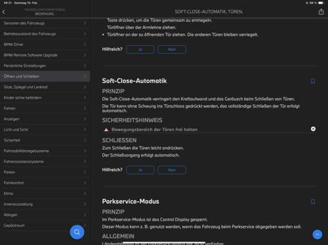
Task: Expand safety note with plus icon
Action: point(313,129)
